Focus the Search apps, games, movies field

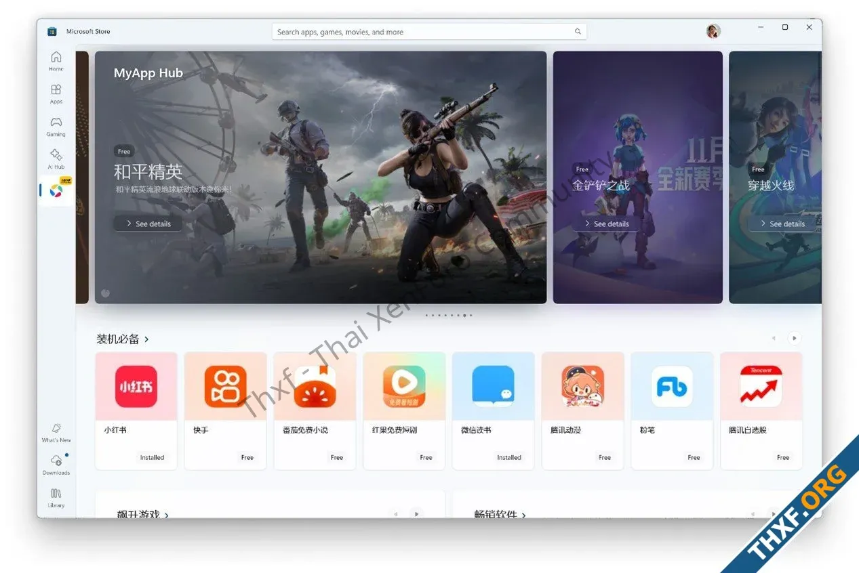(429, 32)
